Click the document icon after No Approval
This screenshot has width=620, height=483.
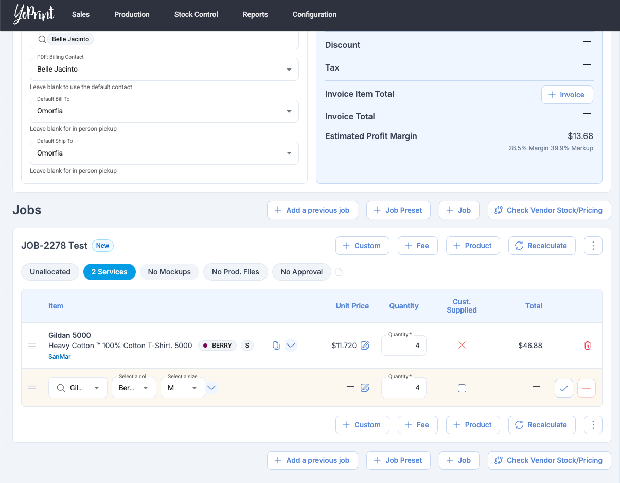339,272
